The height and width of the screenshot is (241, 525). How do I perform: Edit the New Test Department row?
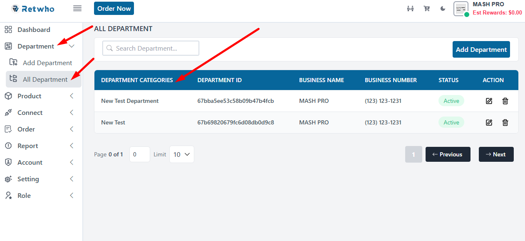click(489, 101)
